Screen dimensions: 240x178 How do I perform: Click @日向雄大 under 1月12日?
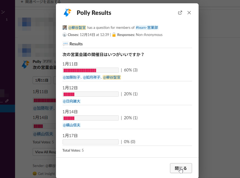click(72, 101)
